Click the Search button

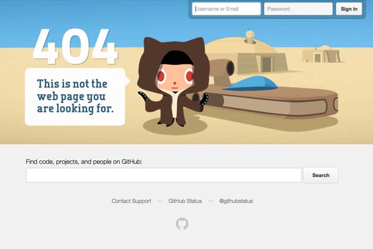[x=321, y=175]
